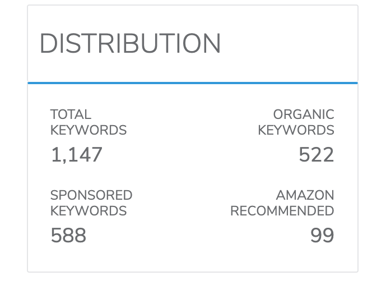
Task: Click the word TOTAL in the label
Action: [71, 114]
